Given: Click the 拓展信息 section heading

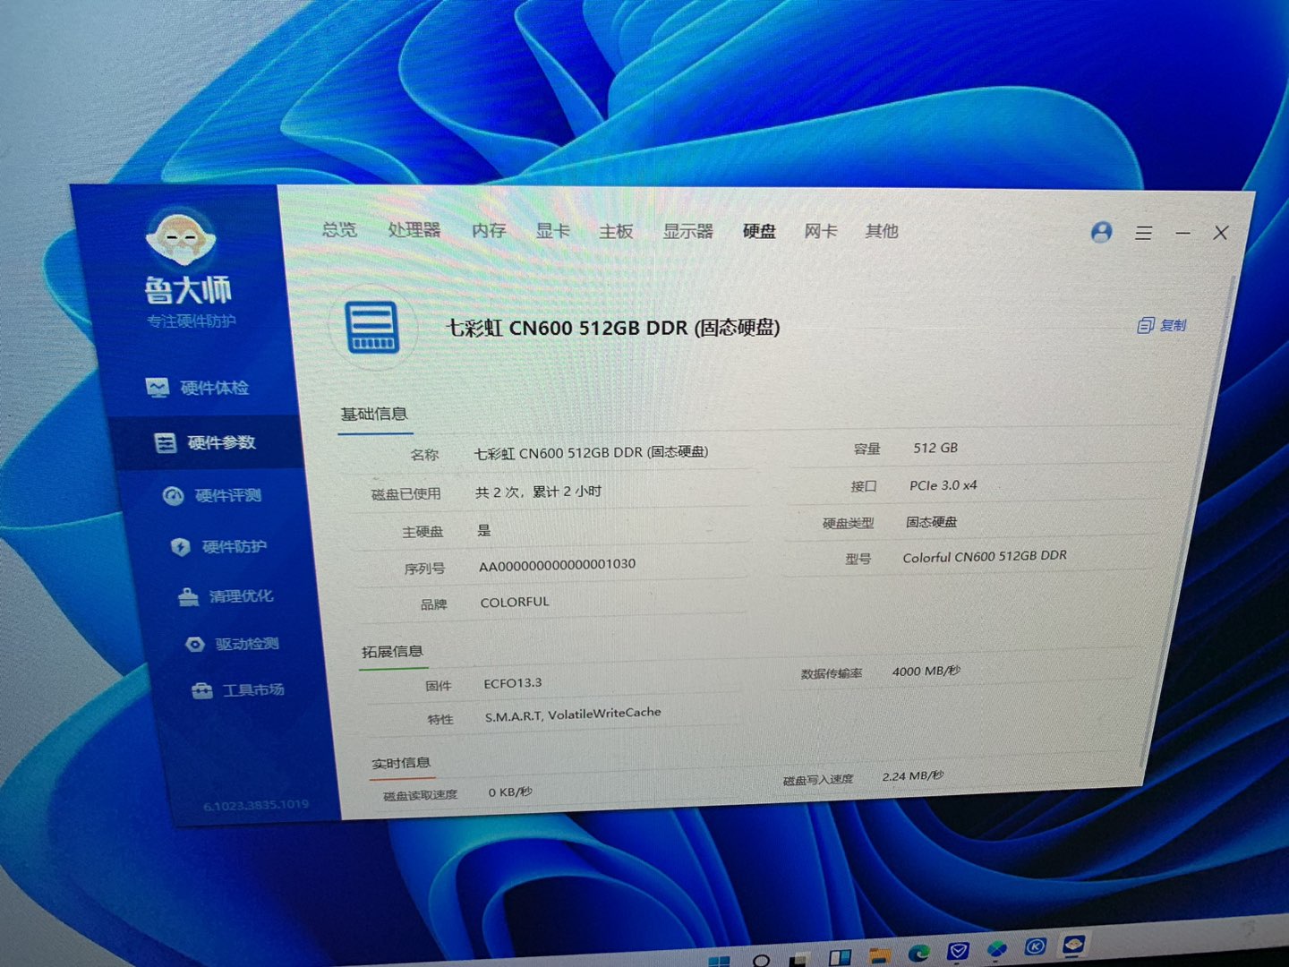Looking at the screenshot, I should click(x=392, y=651).
